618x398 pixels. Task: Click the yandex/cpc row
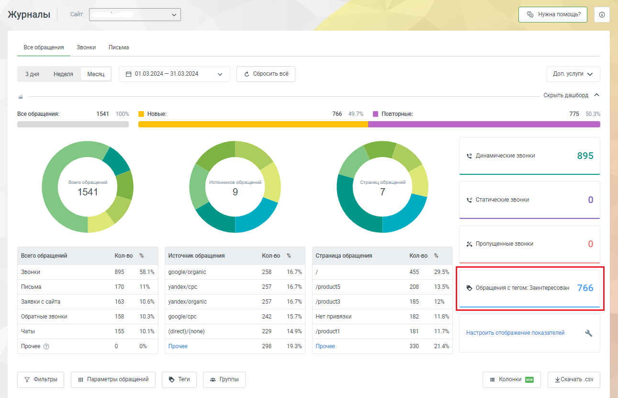(x=235, y=287)
